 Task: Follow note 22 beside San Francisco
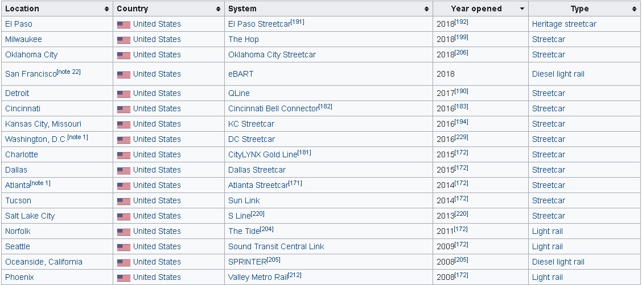pos(69,72)
